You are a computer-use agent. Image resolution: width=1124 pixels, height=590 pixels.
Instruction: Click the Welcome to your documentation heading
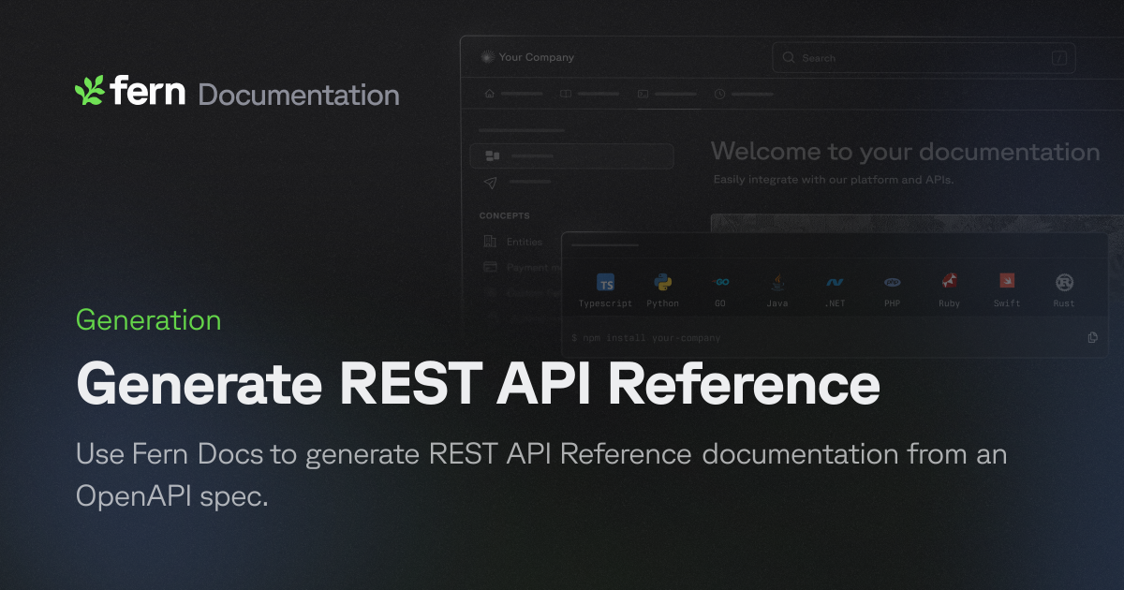tap(905, 152)
